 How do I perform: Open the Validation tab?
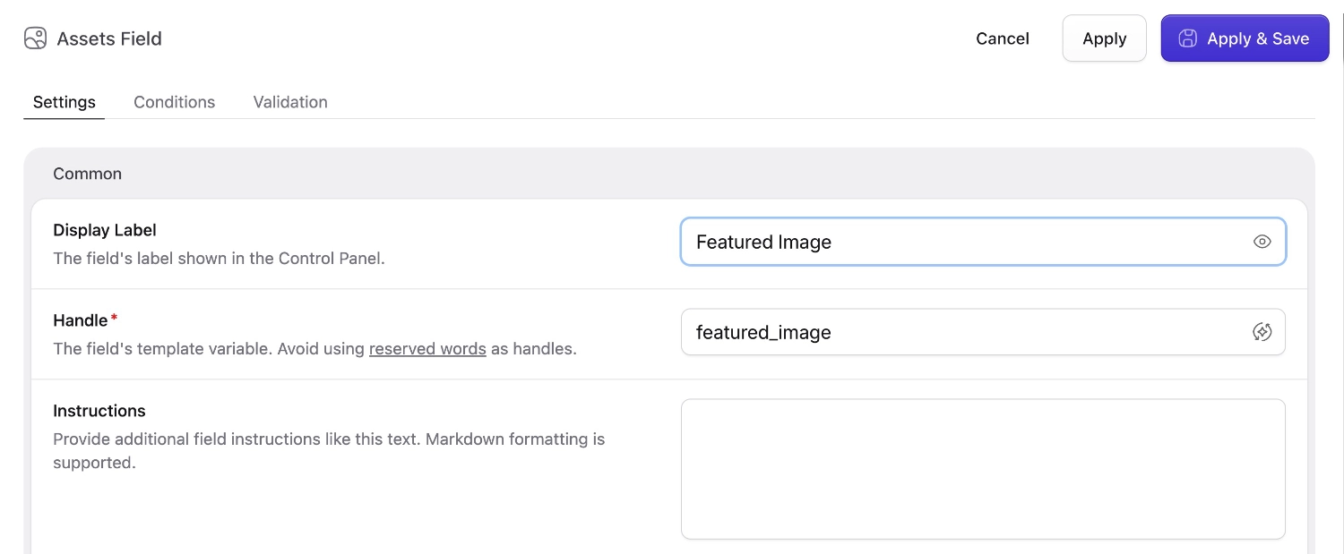[x=289, y=101]
